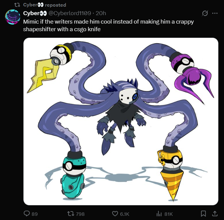Like the post with heart icon

tap(115, 214)
